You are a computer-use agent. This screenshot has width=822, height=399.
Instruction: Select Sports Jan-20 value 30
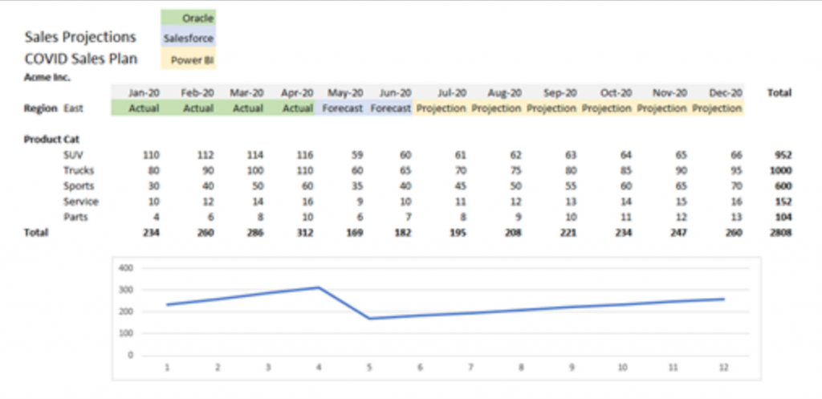[153, 186]
